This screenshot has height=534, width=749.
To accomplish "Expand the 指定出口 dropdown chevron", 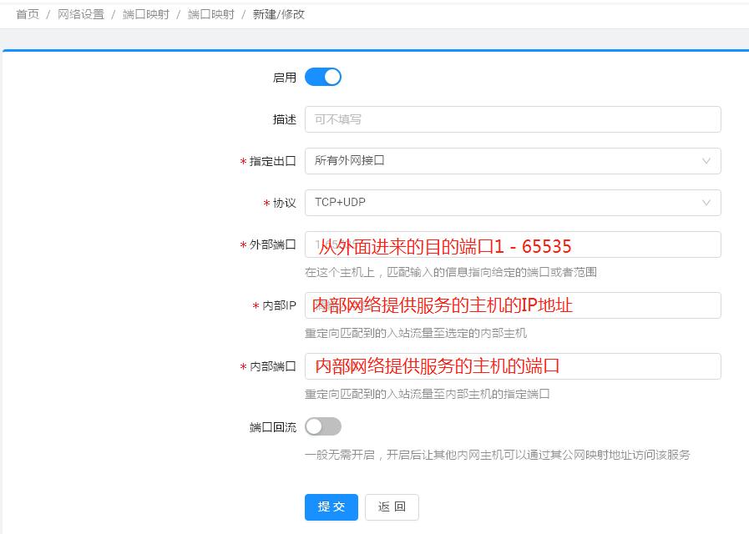I will pyautogui.click(x=707, y=160).
